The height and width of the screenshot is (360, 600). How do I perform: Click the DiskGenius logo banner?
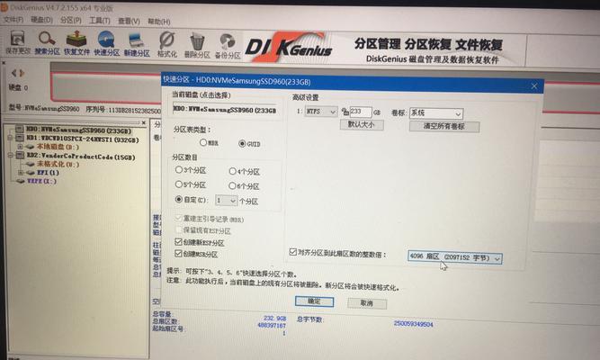click(x=288, y=48)
